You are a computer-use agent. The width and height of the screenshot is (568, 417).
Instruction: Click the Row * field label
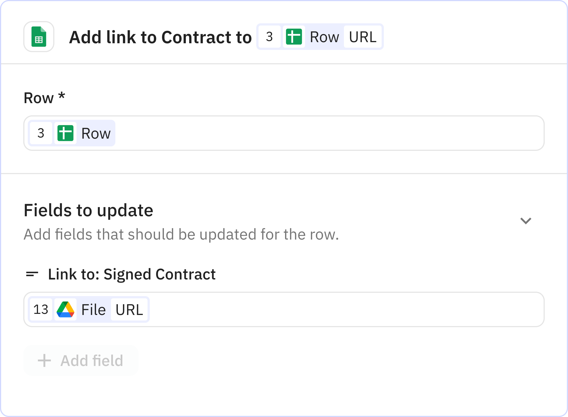pos(44,97)
